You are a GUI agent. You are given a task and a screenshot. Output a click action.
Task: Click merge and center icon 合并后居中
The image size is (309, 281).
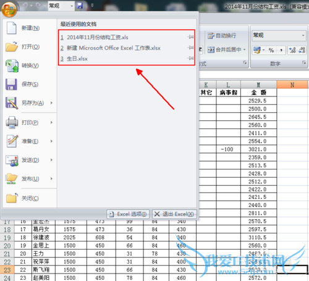click(x=211, y=49)
